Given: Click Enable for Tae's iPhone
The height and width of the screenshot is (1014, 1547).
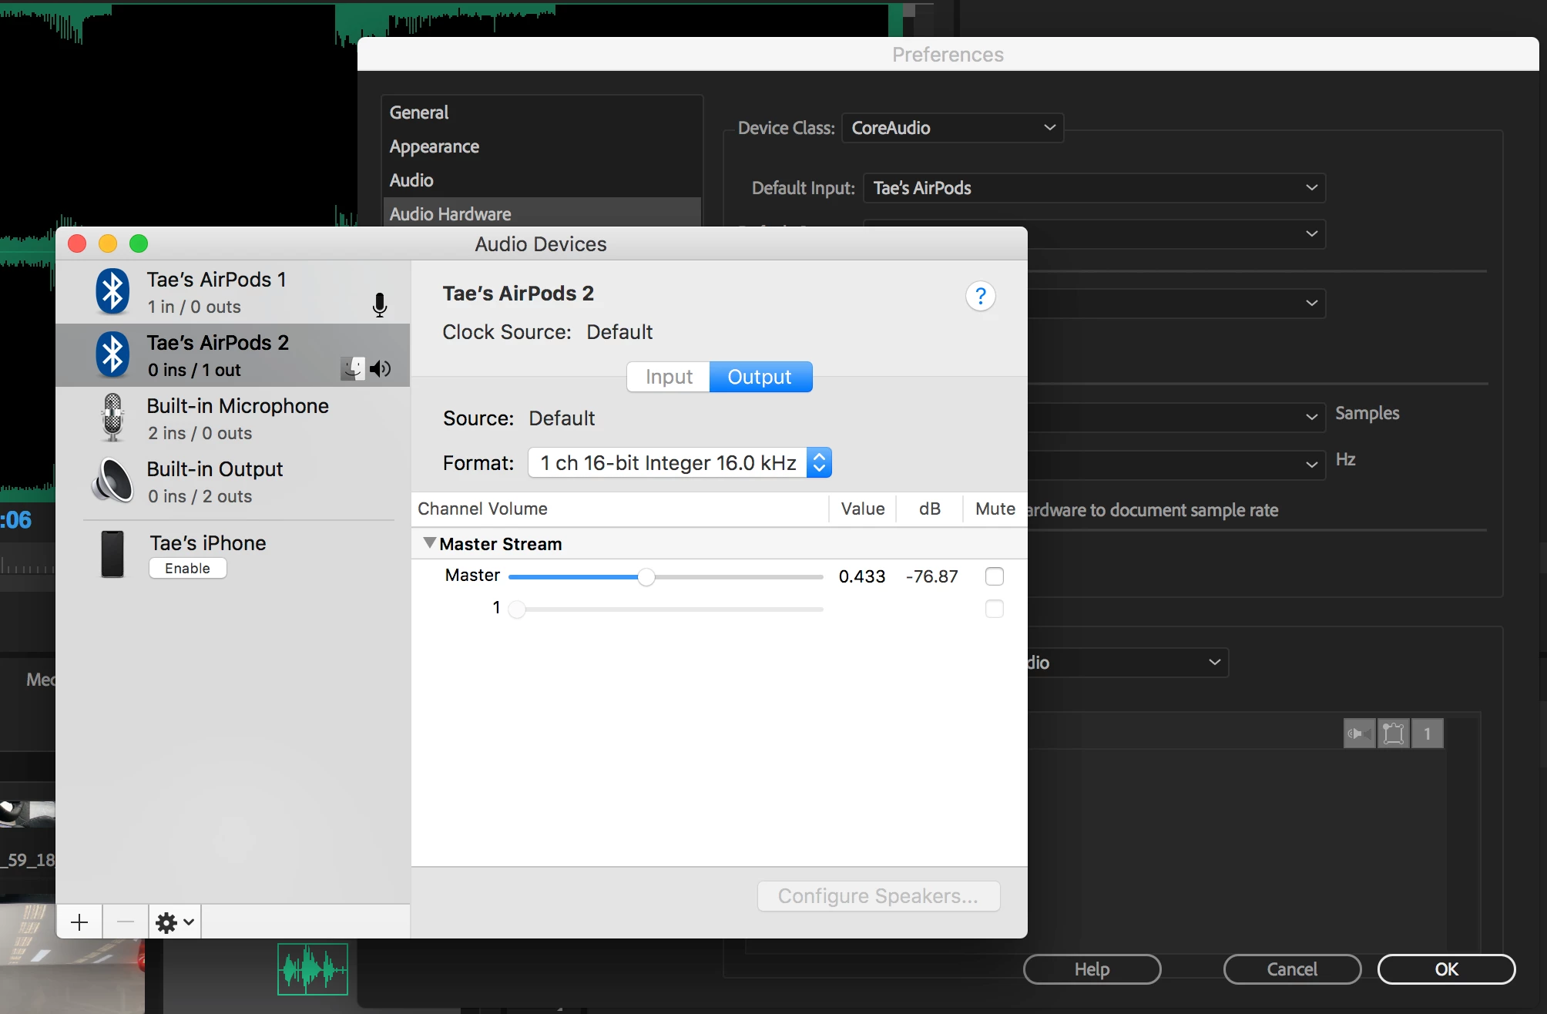Looking at the screenshot, I should [187, 568].
